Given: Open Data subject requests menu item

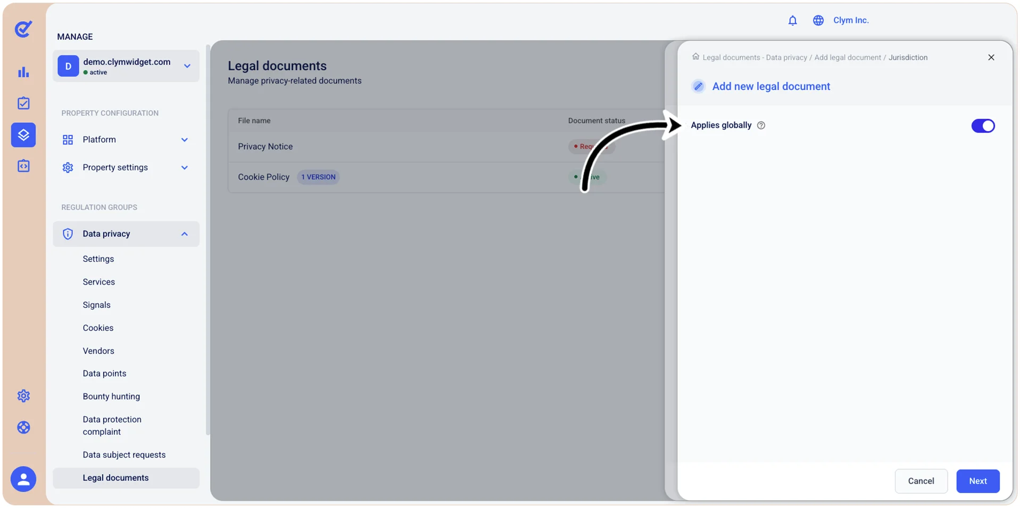Looking at the screenshot, I should point(124,455).
